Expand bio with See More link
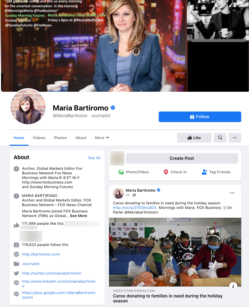 click(79, 216)
